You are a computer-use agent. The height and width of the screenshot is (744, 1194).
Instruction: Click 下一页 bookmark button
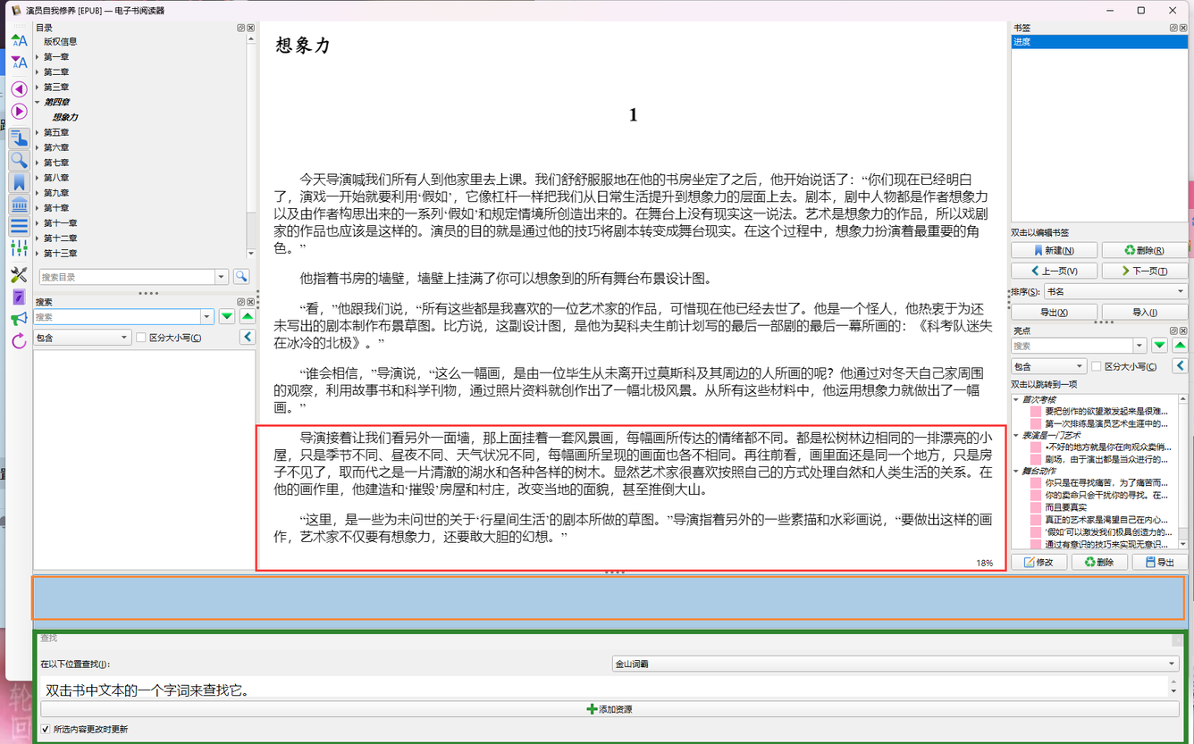tap(1145, 271)
